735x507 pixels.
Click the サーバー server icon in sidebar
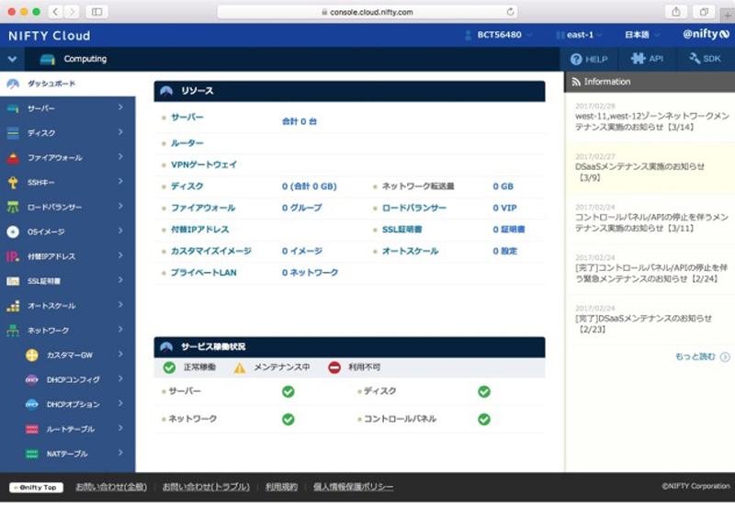13,108
